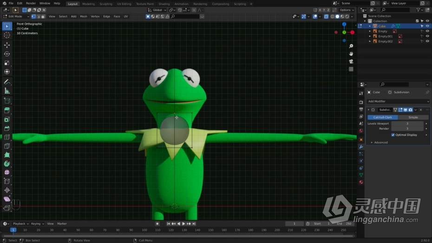This screenshot has height=243, width=432.
Task: Open the Material properties tab
Action: (x=361, y=183)
